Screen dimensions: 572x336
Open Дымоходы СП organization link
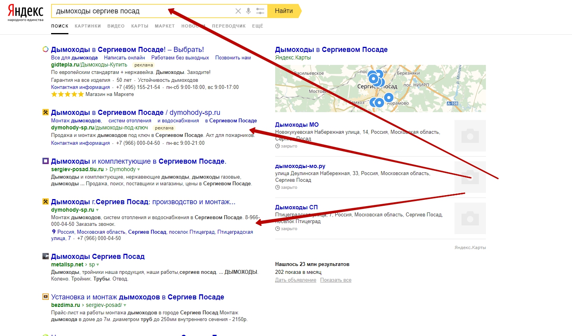point(296,207)
